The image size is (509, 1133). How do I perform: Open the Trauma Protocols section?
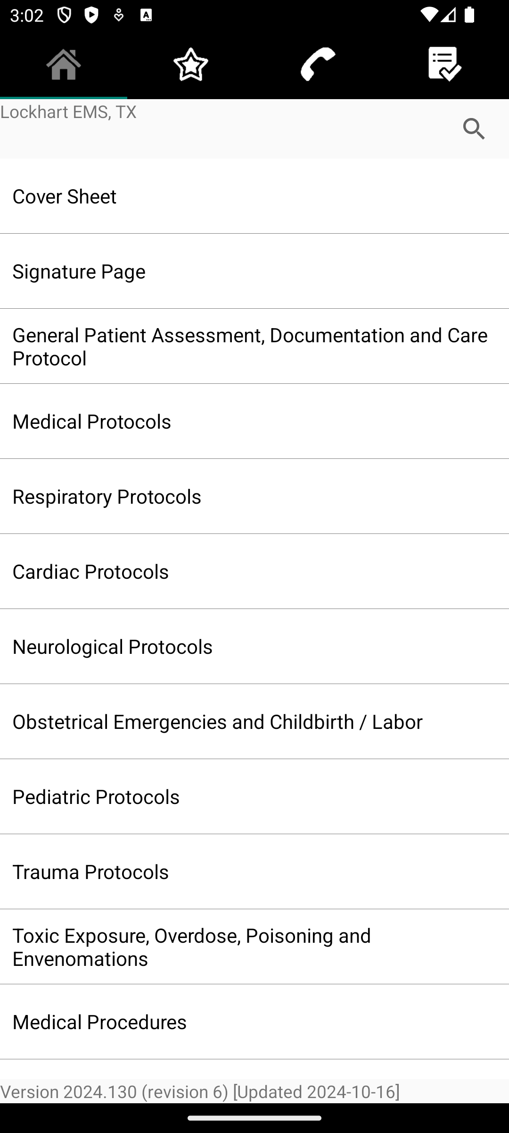(x=254, y=872)
